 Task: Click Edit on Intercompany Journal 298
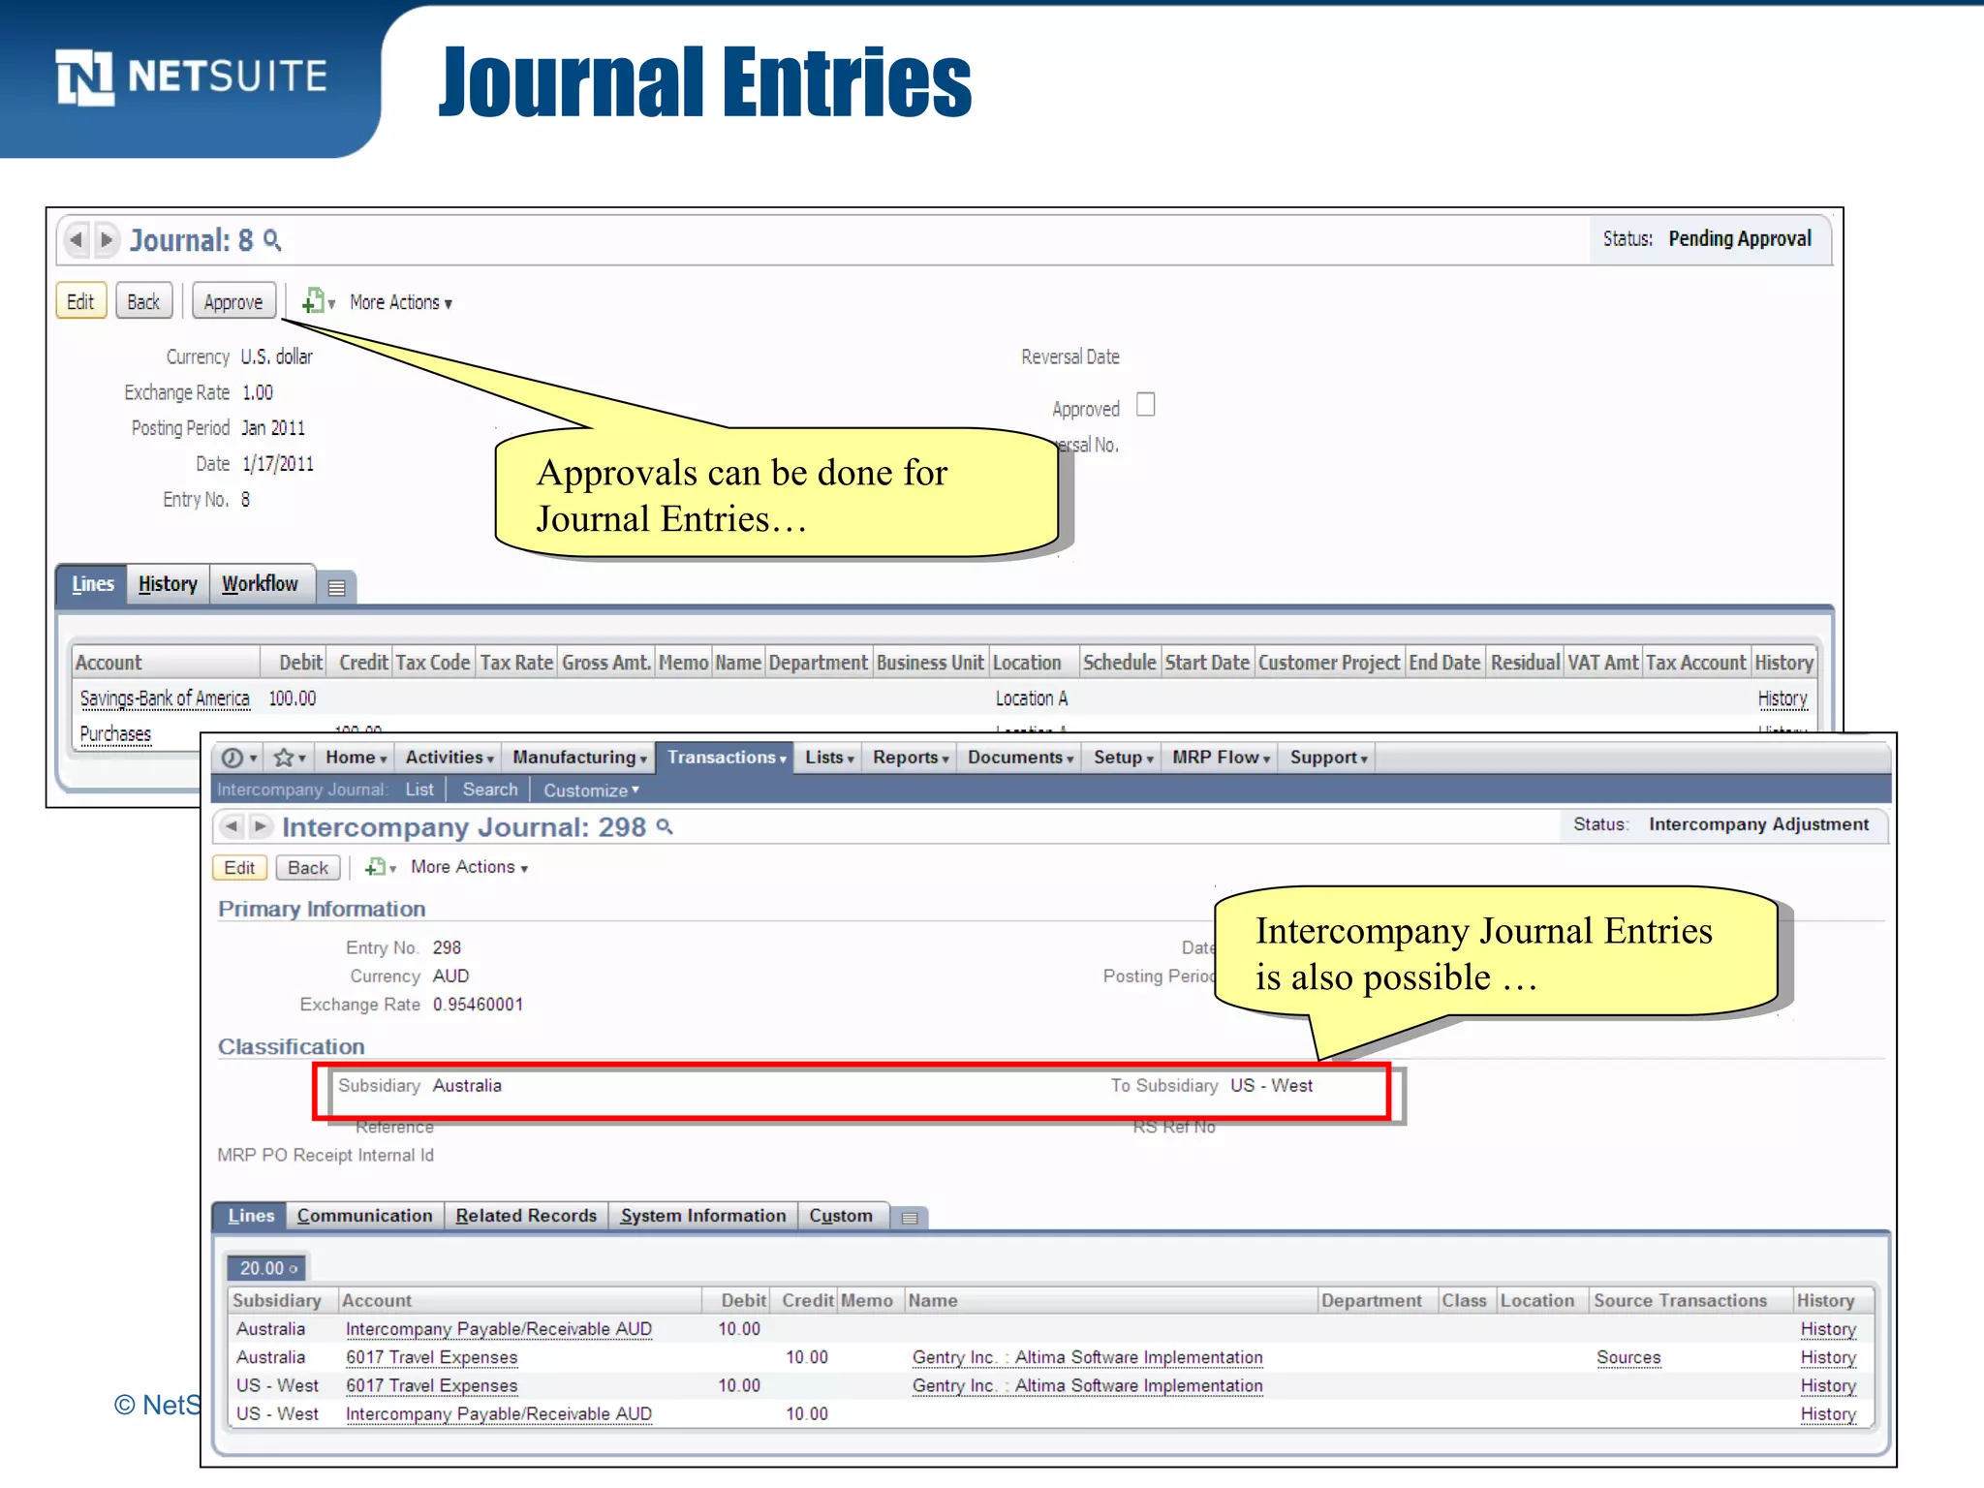pos(239,867)
